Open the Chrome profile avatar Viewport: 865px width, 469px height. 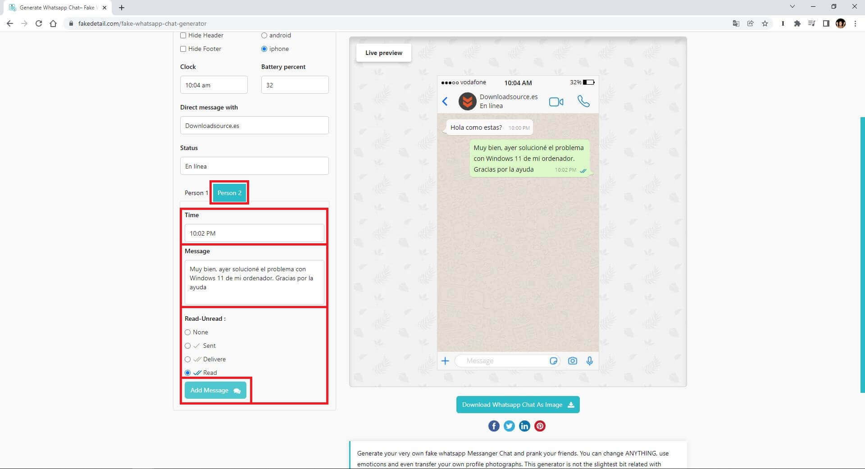(x=840, y=23)
